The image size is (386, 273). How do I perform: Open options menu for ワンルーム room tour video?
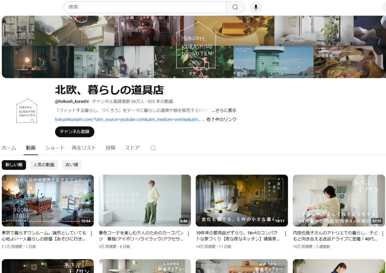coord(91,234)
